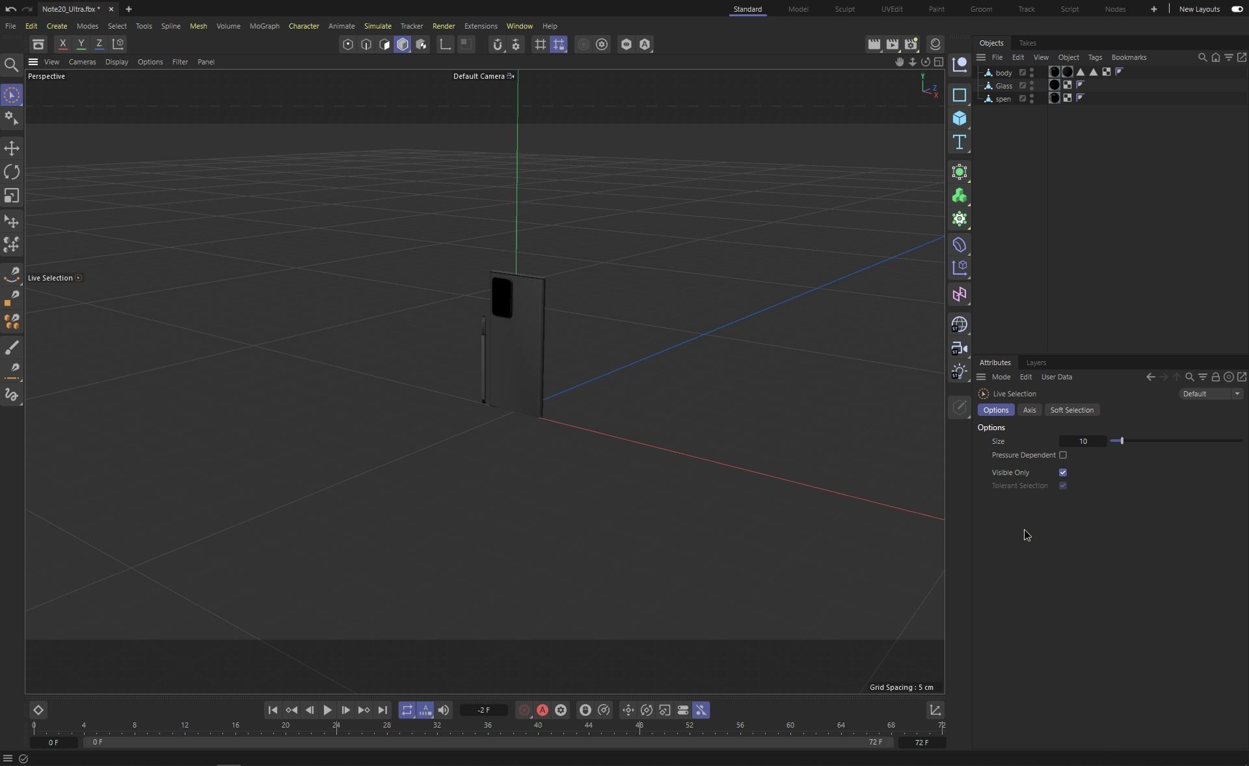Switch to the Takes tab

[x=1027, y=43]
